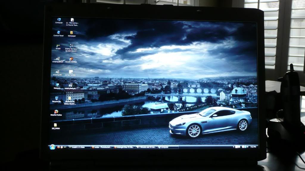Switch to the Computer taskbar window

[x=168, y=147]
